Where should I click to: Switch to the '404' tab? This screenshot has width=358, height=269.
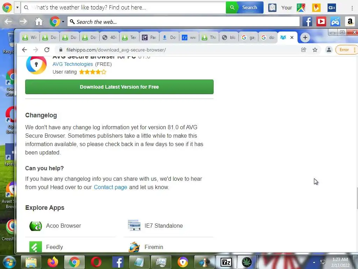(x=109, y=37)
